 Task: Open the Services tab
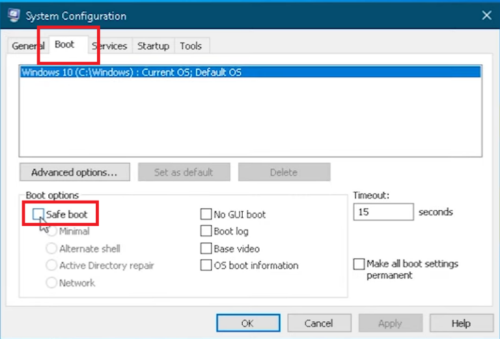point(109,46)
